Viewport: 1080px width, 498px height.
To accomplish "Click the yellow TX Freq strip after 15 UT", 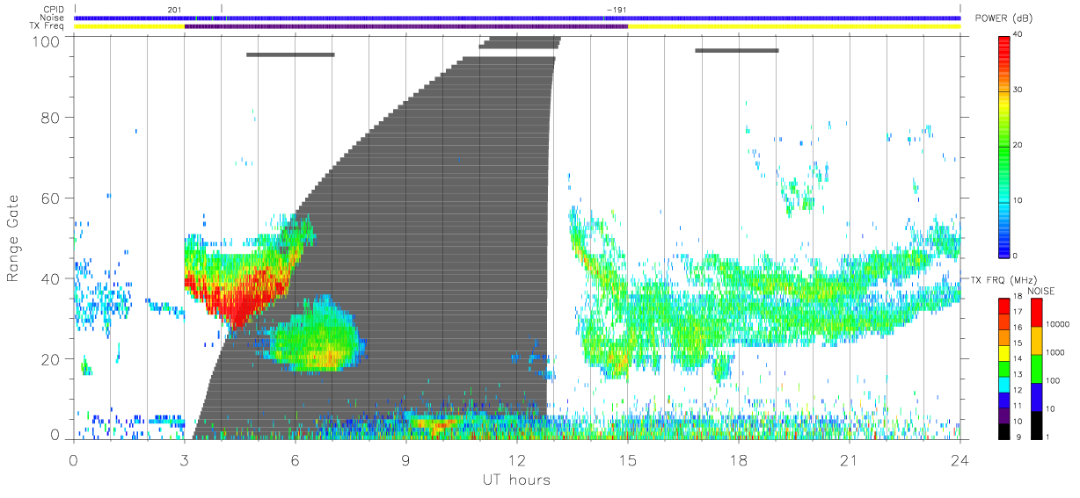I will click(794, 26).
